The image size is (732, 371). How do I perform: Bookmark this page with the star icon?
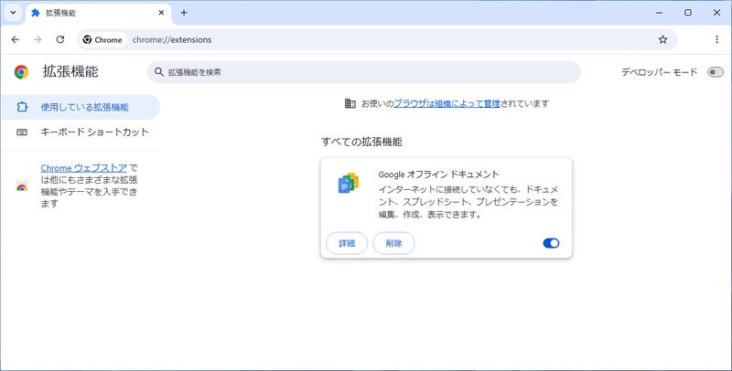coord(662,39)
